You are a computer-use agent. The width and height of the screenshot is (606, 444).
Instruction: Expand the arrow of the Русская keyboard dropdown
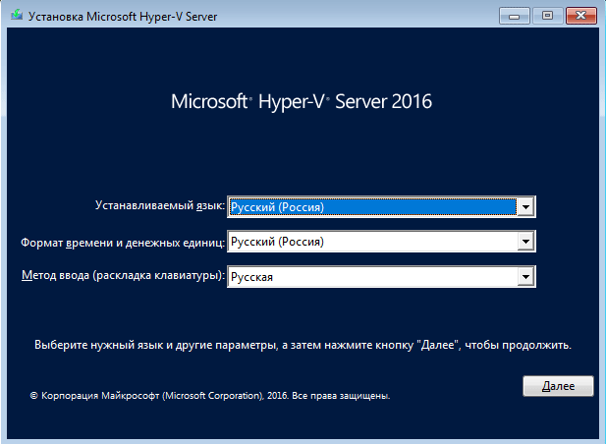[x=525, y=277]
